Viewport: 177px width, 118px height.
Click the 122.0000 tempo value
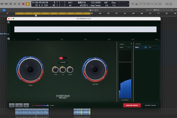(x=96, y=2)
